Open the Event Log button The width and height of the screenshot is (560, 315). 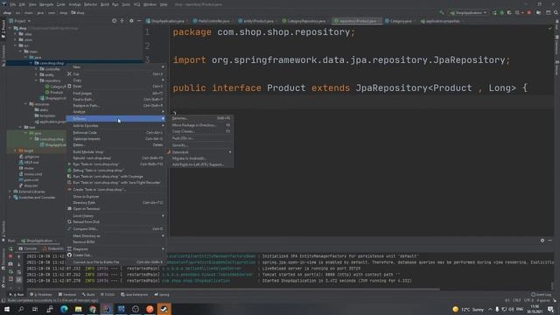pos(541,295)
